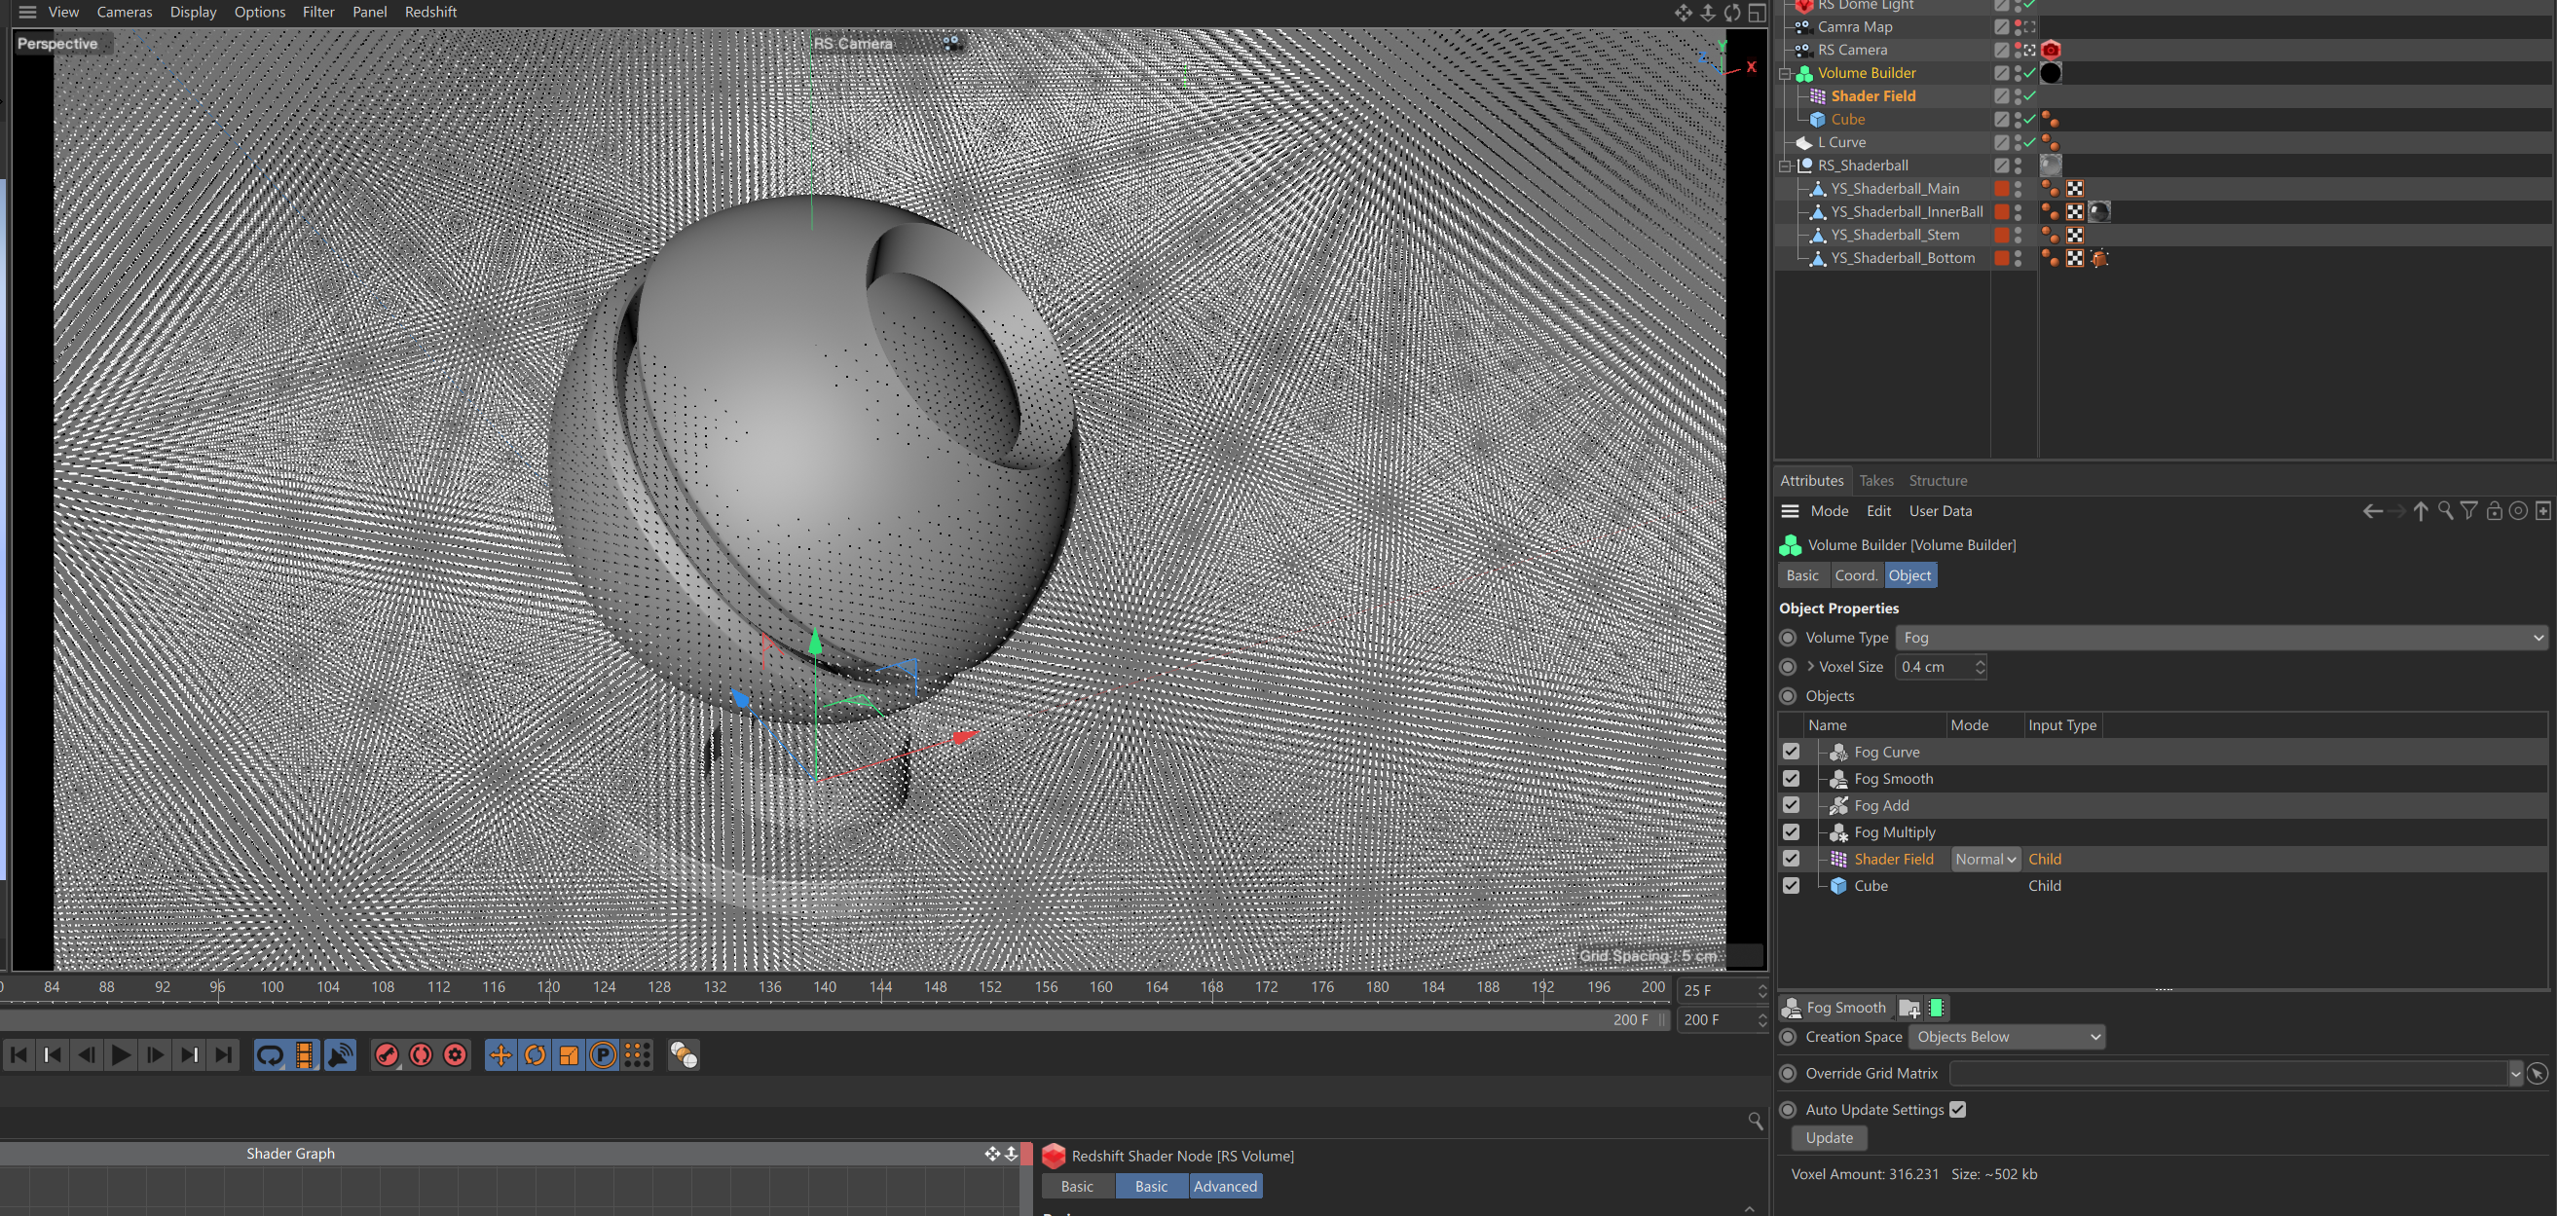Toggle loop playback mode icon

[270, 1054]
